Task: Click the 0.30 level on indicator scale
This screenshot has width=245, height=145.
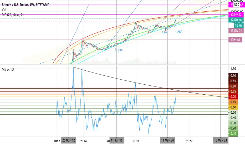Action: [x=233, y=123]
